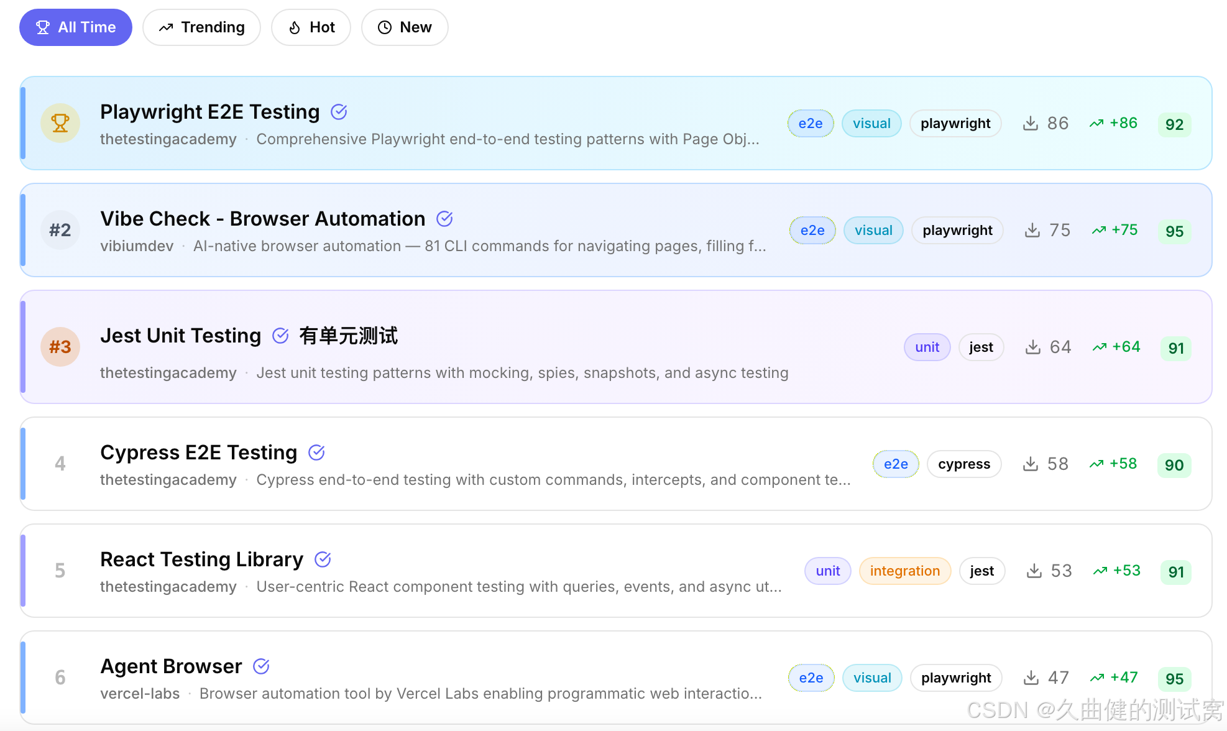Click score badge 91 on React Testing Library row
The image size is (1227, 731).
[x=1176, y=572]
